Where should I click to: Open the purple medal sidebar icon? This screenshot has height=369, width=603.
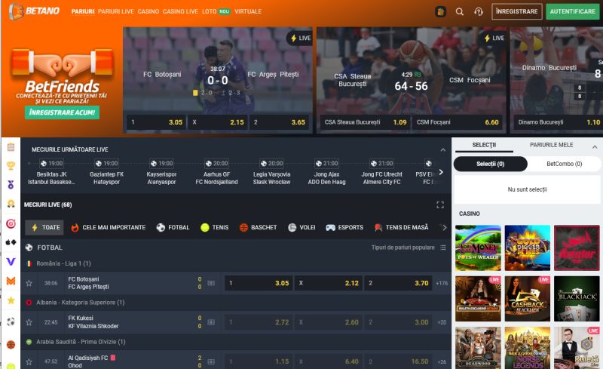11,184
